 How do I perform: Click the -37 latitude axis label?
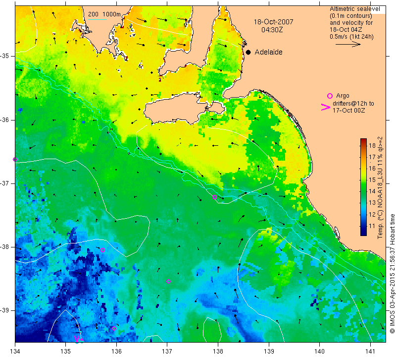pos(7,183)
